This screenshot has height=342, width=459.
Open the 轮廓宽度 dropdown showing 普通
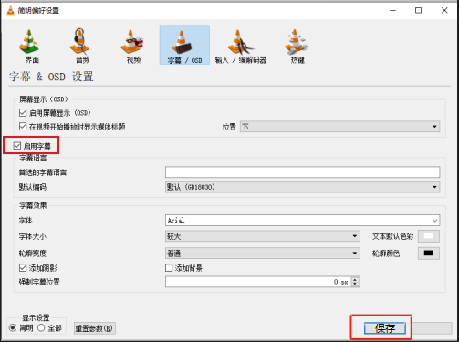click(263, 254)
